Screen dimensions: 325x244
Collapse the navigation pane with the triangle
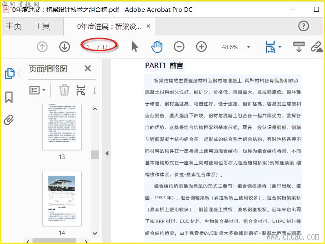coord(107,154)
